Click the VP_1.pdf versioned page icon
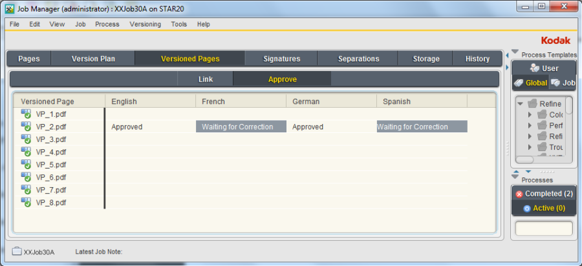The height and width of the screenshot is (266, 582). click(26, 114)
